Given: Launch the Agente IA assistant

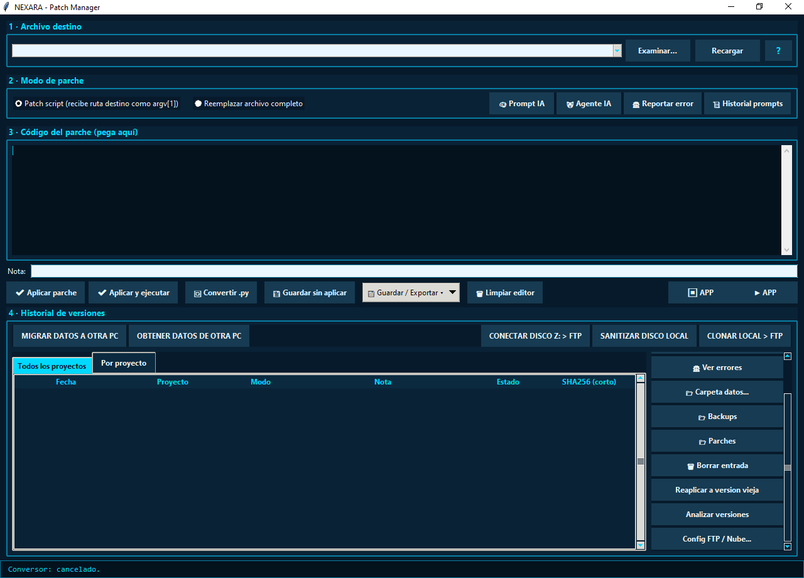Looking at the screenshot, I should tap(588, 104).
